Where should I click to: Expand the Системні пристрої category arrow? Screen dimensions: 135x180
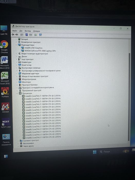click(x=18, y=140)
